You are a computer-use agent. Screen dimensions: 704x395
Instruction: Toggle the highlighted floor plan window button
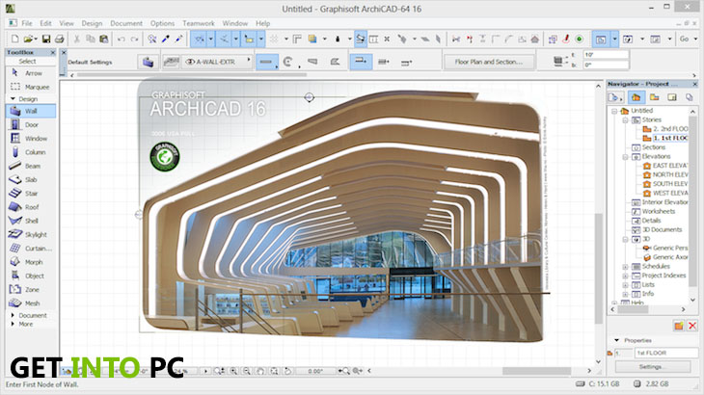[601, 39]
